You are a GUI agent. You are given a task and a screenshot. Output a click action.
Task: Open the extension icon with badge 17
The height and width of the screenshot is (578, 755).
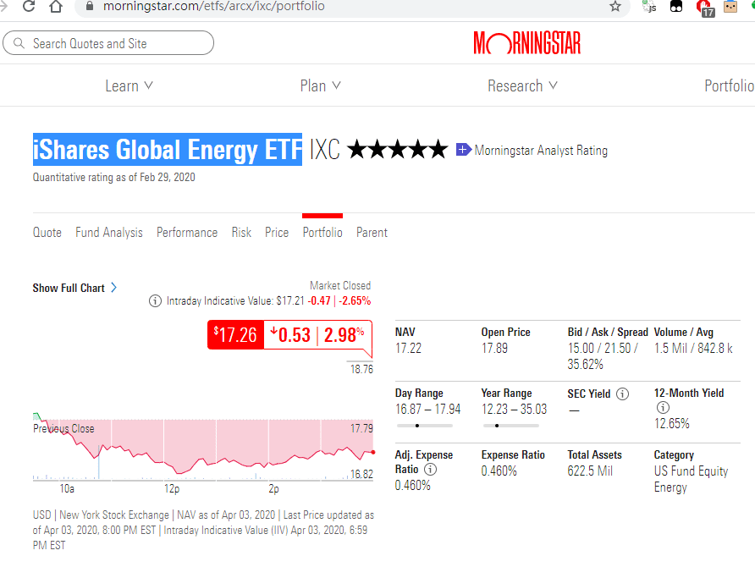coord(704,7)
